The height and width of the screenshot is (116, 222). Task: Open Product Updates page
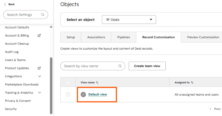point(17,68)
